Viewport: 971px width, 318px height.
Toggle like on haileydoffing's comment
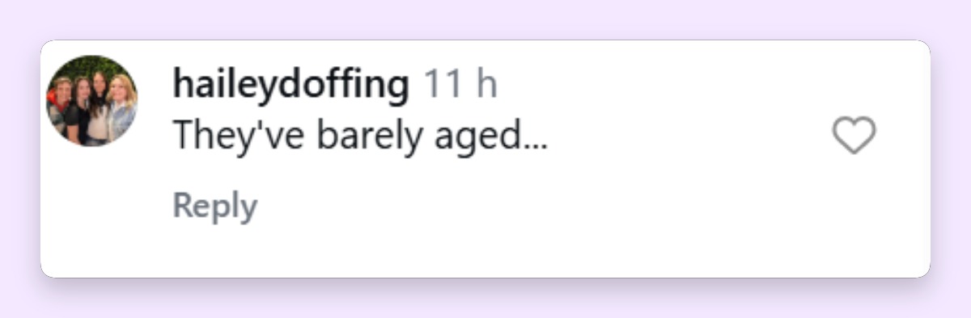point(854,135)
